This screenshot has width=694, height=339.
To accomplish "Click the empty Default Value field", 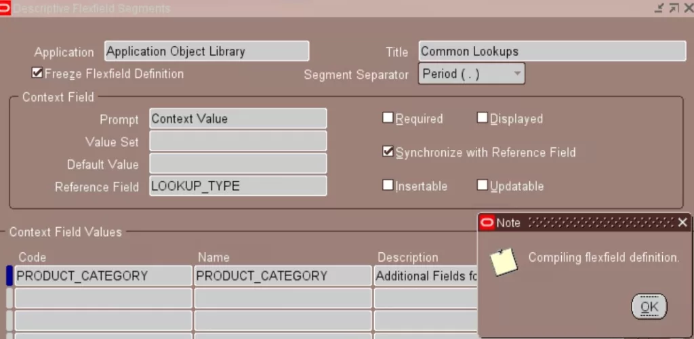I will coord(237,163).
